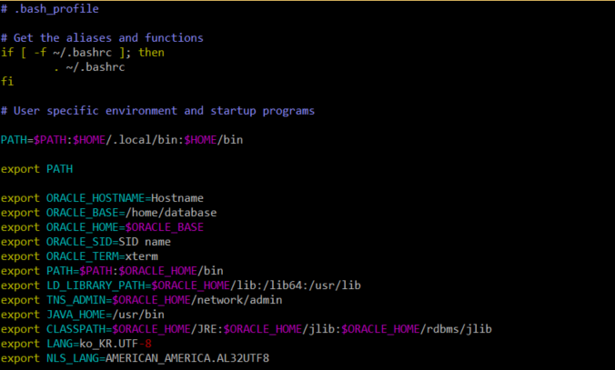Click the NLS_LANG=AMERICAN_AMERICA.AL32UTF8 line
Image resolution: width=615 pixels, height=370 pixels.
click(135, 358)
